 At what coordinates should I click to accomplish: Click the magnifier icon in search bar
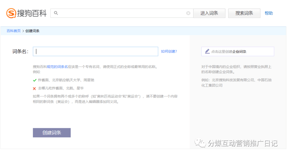click(56, 13)
